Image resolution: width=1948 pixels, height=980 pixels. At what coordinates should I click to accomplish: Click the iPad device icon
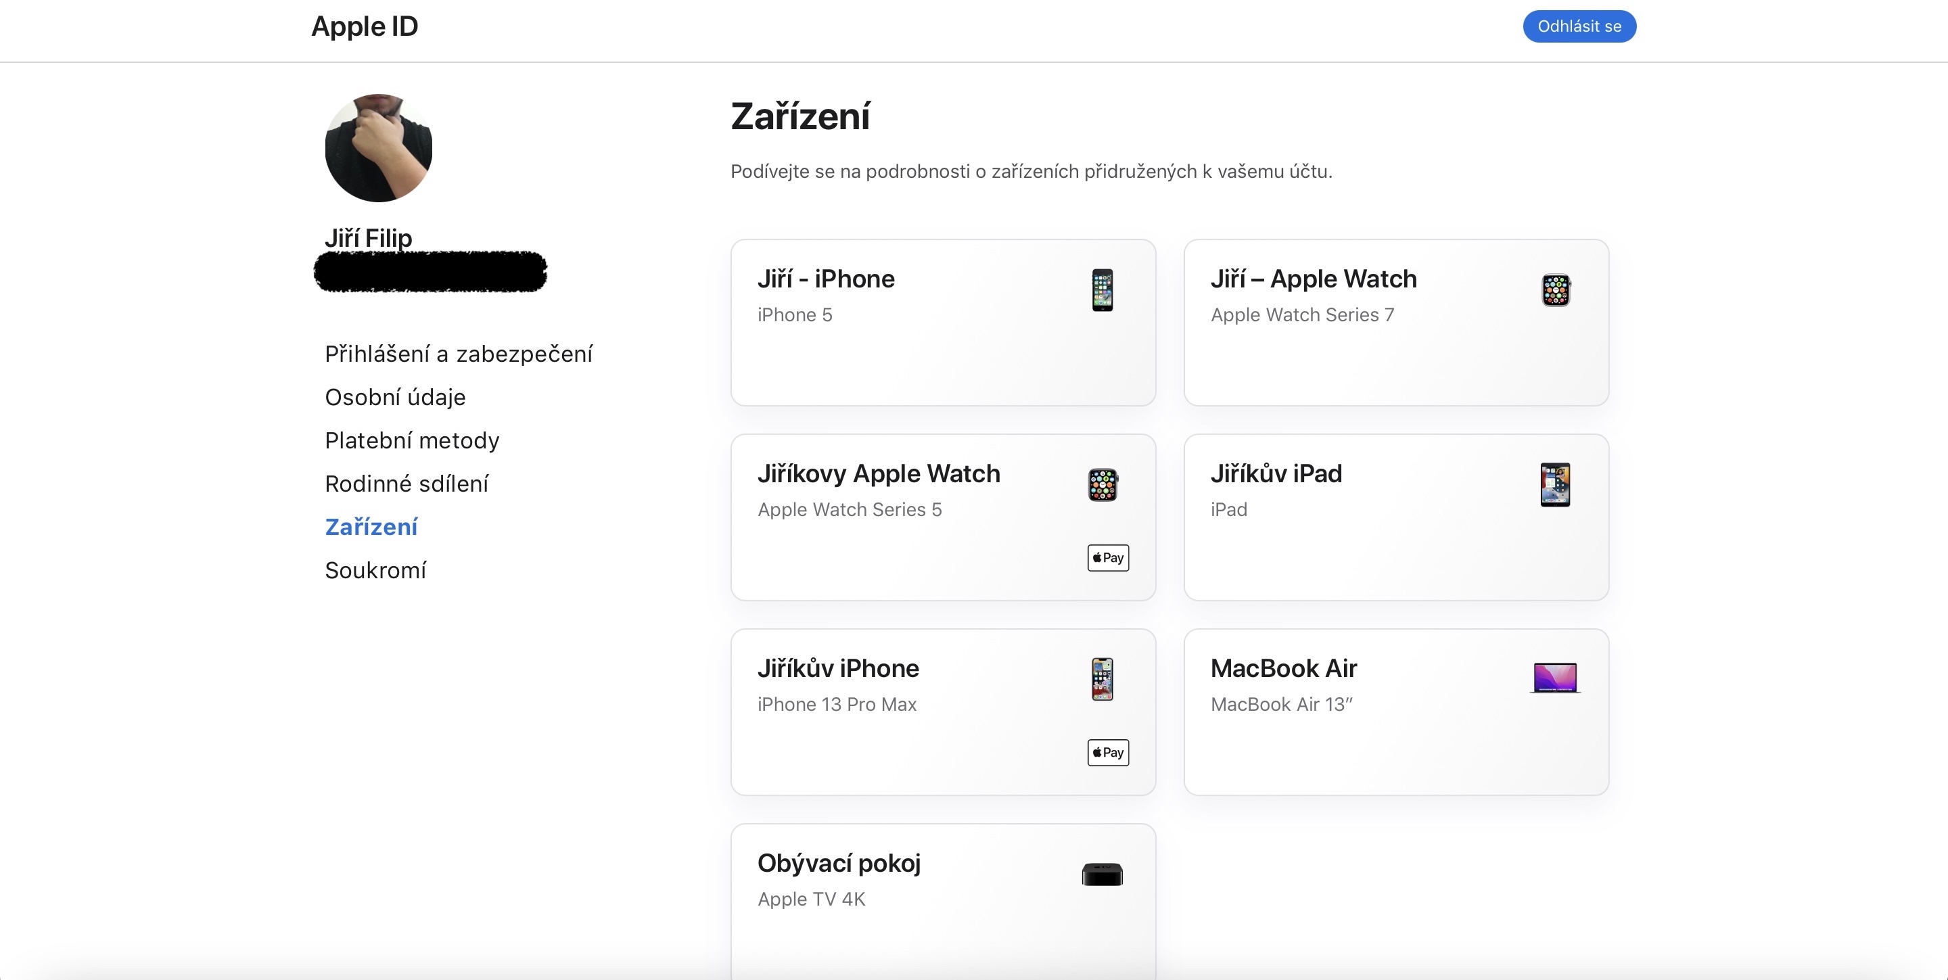(x=1555, y=485)
